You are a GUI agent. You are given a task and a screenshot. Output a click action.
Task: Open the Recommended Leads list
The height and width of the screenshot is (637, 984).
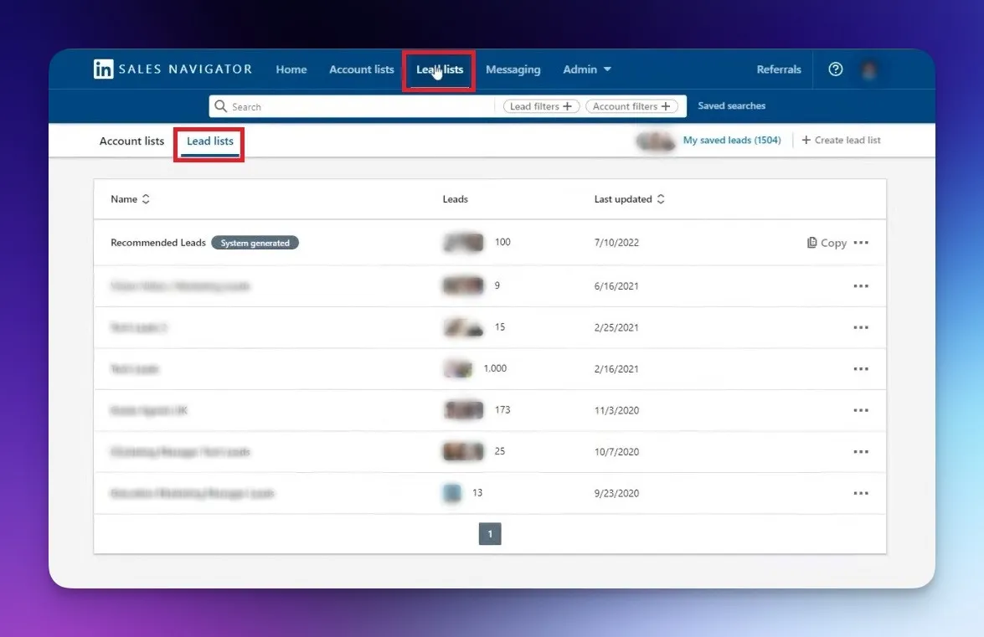pos(157,243)
